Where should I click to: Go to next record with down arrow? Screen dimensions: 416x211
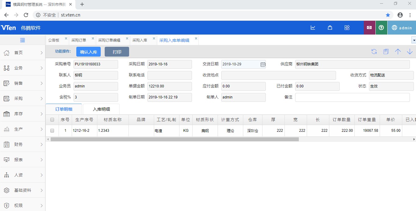410,52
